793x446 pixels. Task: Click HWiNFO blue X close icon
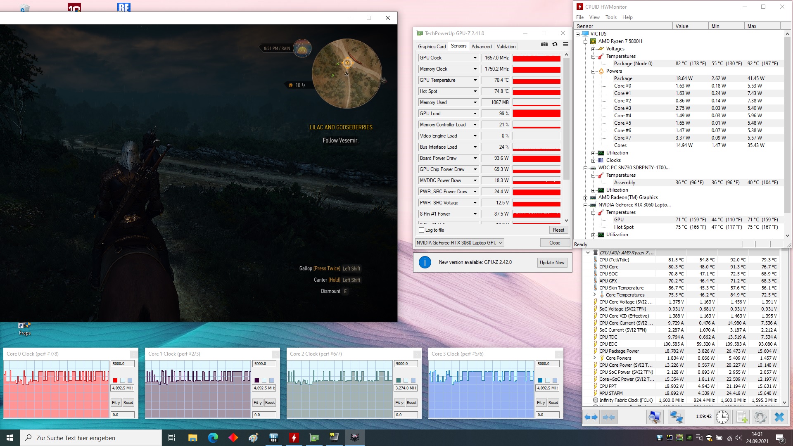779,417
